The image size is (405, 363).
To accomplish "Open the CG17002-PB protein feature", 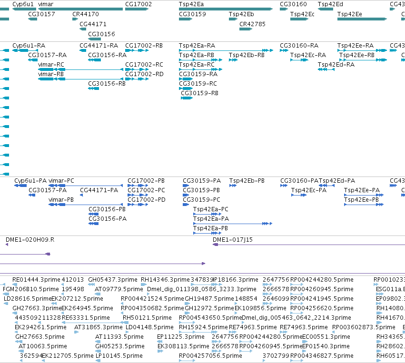I will pyautogui.click(x=138, y=186).
